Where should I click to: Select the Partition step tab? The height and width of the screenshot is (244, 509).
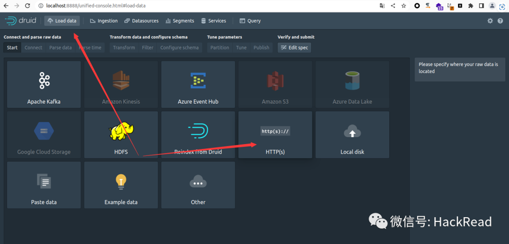click(x=220, y=48)
